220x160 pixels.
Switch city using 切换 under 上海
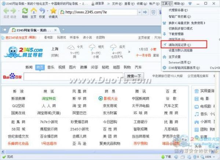[x=55, y=55]
